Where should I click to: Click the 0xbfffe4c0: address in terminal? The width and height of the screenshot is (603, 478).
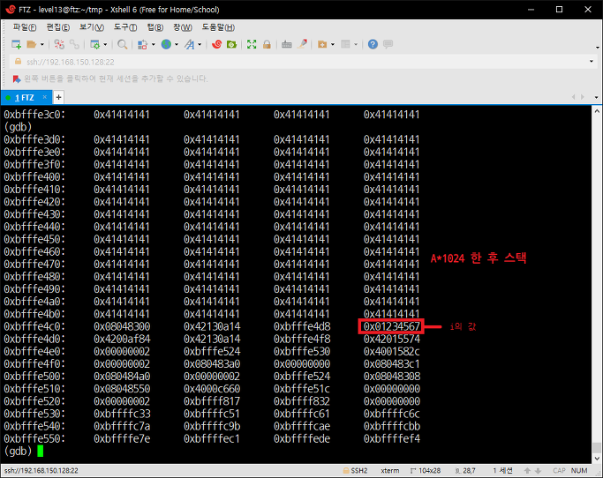tap(34, 326)
